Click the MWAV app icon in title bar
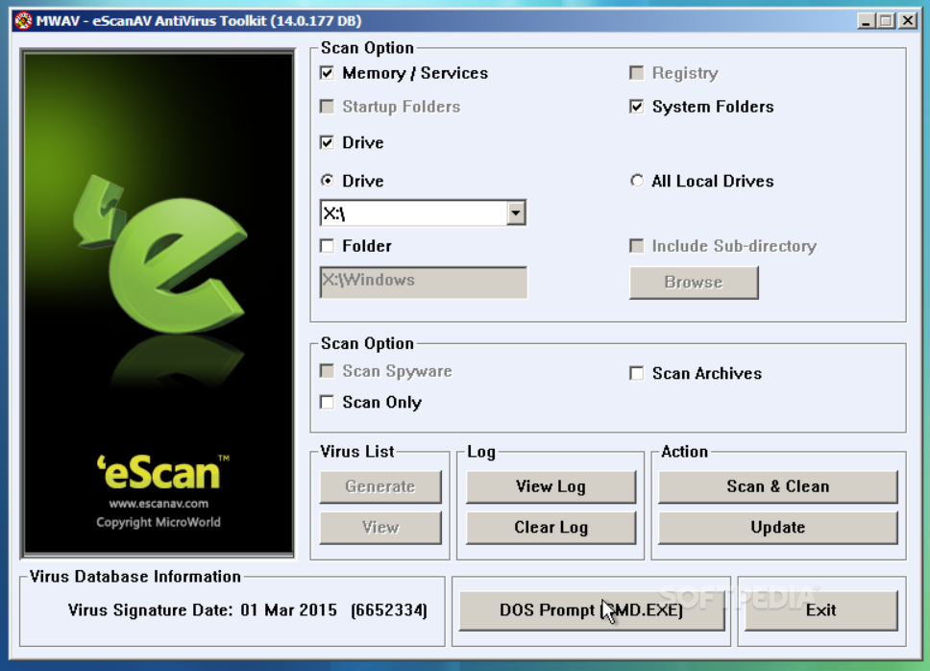 click(x=23, y=21)
